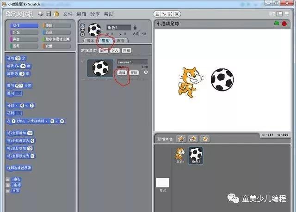Open the 90 dropdown in 面向 方向 block

pos(19,85)
